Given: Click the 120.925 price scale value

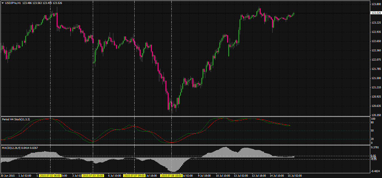Looking at the screenshot, I should (376, 97).
